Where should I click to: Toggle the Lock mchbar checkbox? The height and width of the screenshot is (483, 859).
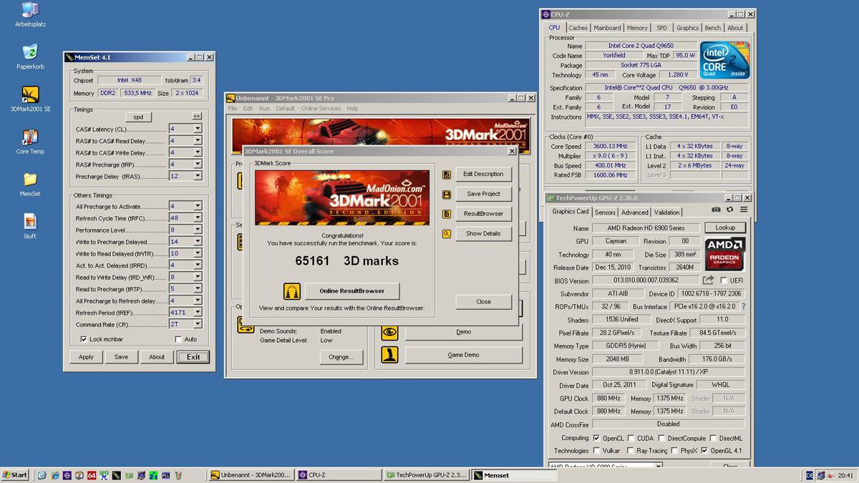84,339
